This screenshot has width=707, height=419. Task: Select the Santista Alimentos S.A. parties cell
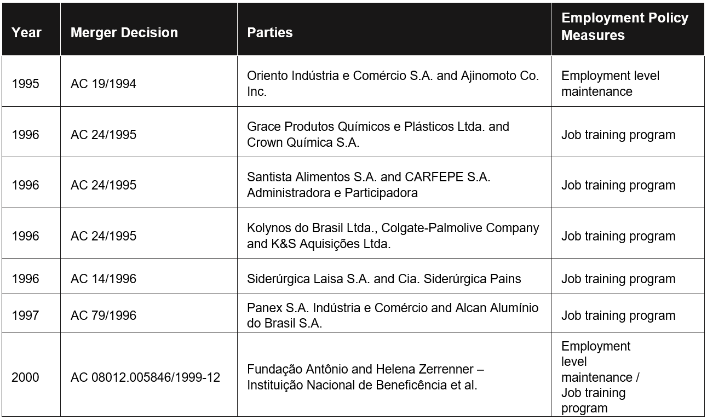[394, 182]
